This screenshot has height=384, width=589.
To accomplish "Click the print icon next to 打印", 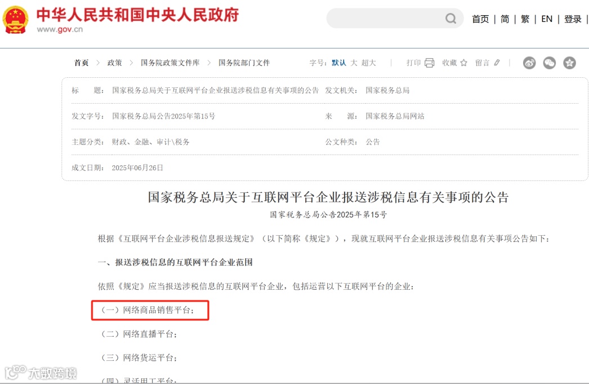I will click(x=429, y=63).
